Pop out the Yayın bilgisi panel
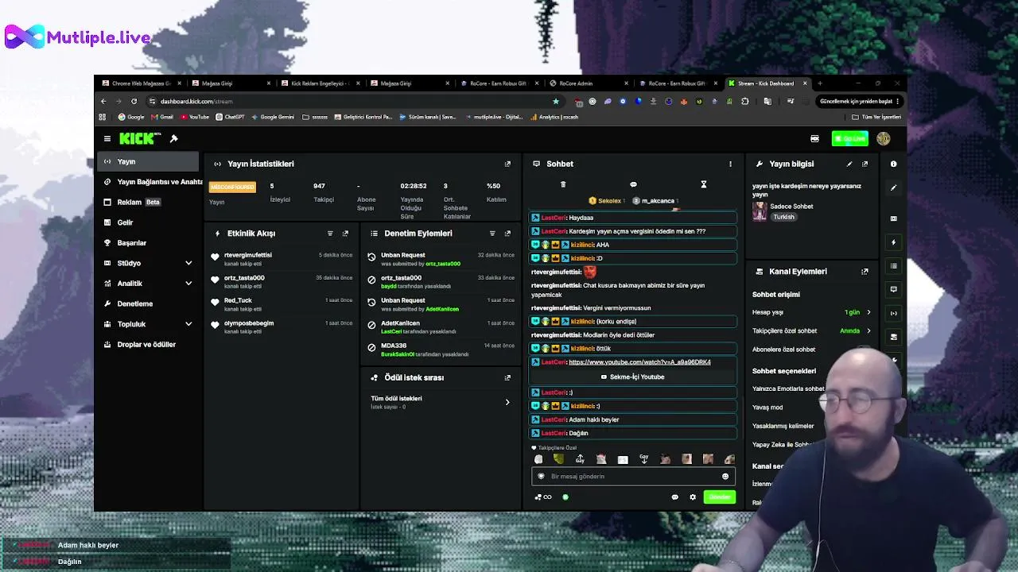Screen dimensions: 1018x572 pos(865,164)
